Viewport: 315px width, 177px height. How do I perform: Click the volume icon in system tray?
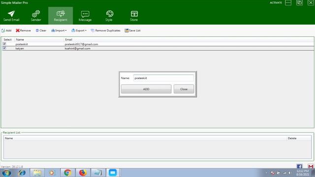tap(289, 173)
